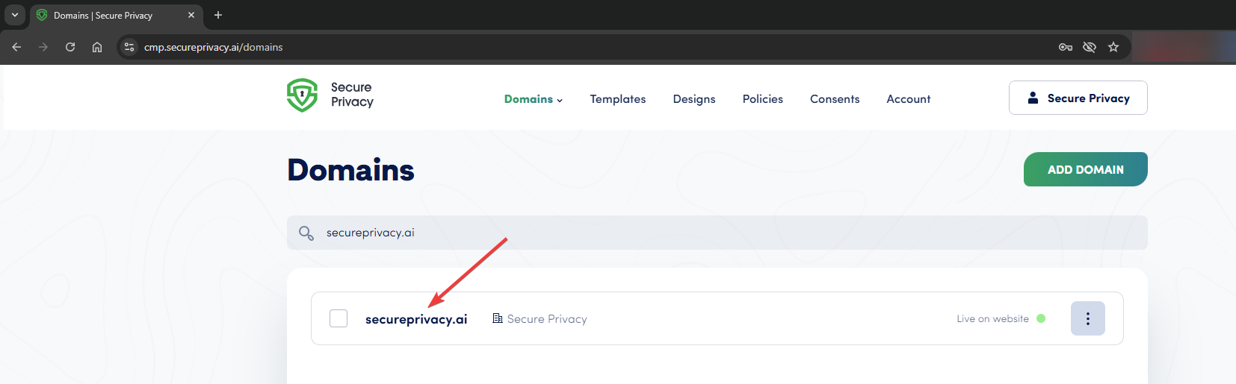The width and height of the screenshot is (1236, 384).
Task: Expand the Domains menu dropdown
Action: click(534, 99)
